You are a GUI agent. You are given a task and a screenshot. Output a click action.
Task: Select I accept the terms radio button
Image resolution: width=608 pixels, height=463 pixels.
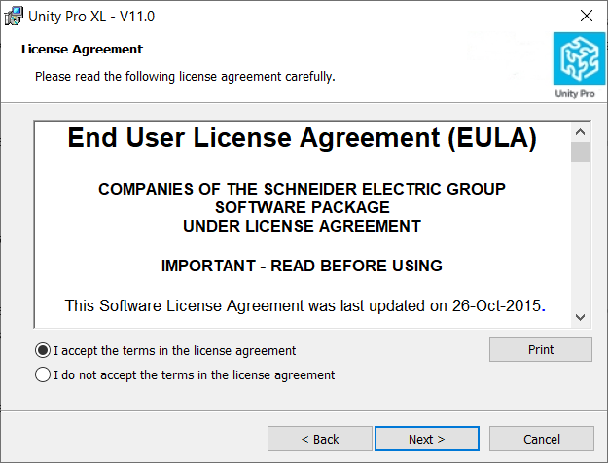43,350
